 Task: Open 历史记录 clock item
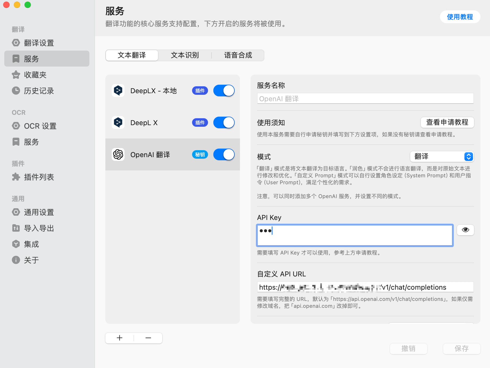pos(47,91)
